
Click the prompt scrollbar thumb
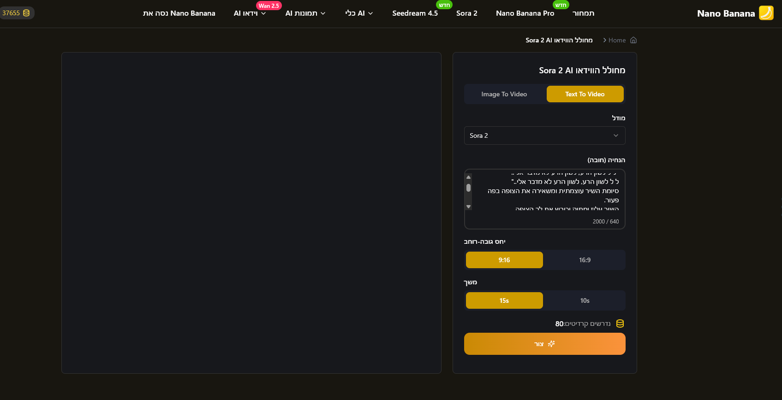point(469,188)
